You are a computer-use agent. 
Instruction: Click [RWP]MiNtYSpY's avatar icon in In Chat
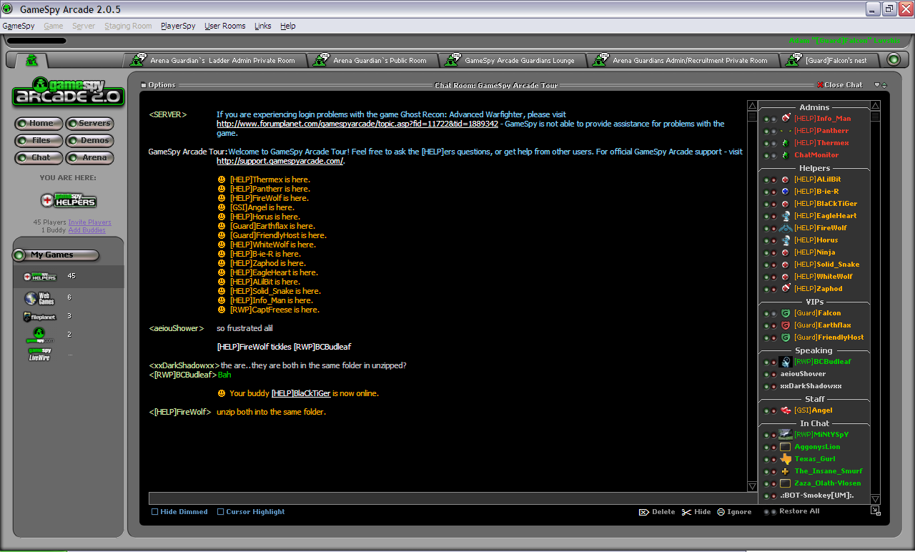point(786,435)
